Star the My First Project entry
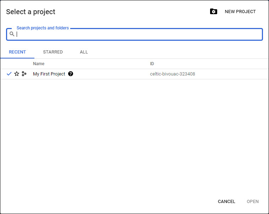Image resolution: width=269 pixels, height=214 pixels. point(17,74)
